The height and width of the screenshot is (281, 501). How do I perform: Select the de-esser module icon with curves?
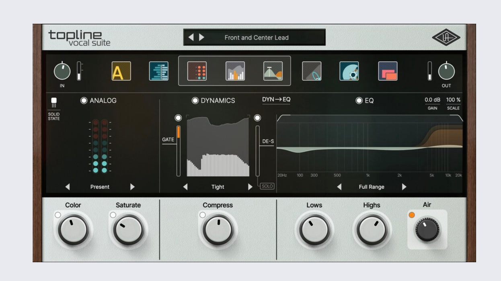pos(273,71)
